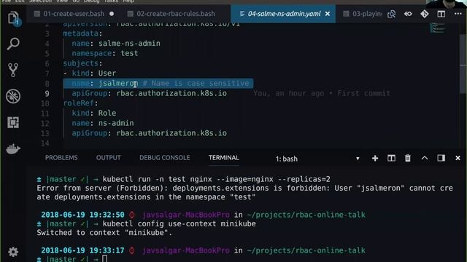The width and height of the screenshot is (467, 262).
Task: Select the TERMINAL panel tab
Action: pos(224,158)
